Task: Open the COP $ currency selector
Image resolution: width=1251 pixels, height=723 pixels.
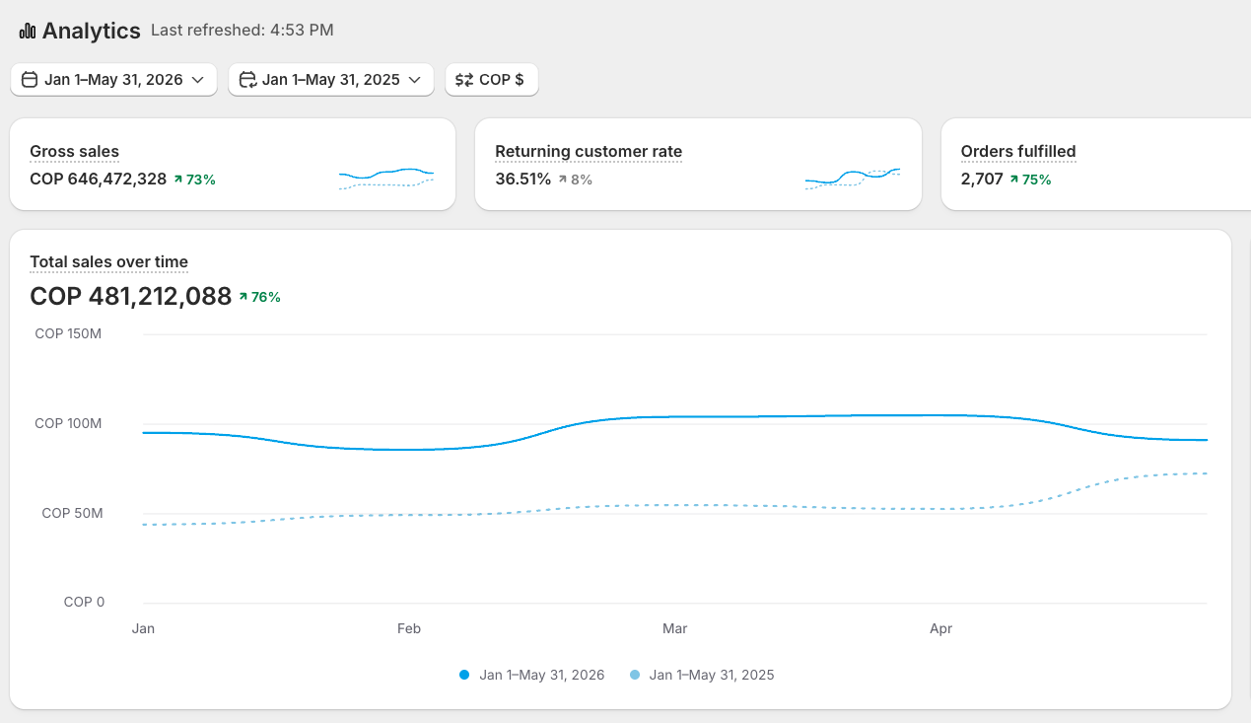Action: 491,80
